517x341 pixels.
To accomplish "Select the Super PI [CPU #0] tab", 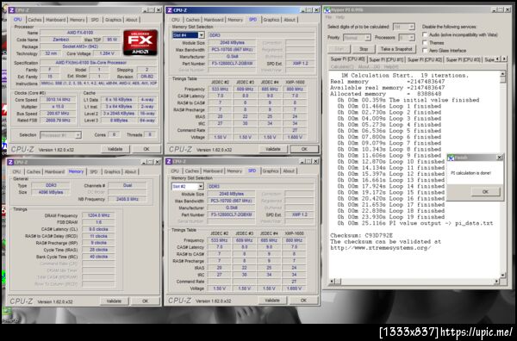I will pos(347,59).
